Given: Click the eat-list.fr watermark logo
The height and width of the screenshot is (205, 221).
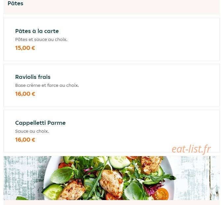Looking at the screenshot, I should coord(191,149).
